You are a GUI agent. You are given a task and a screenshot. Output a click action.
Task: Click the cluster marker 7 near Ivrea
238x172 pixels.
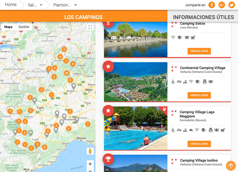point(51,95)
